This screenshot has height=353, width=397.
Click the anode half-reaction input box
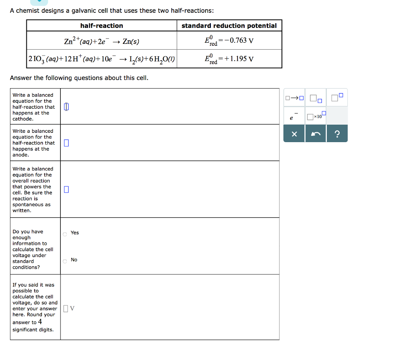point(66,143)
